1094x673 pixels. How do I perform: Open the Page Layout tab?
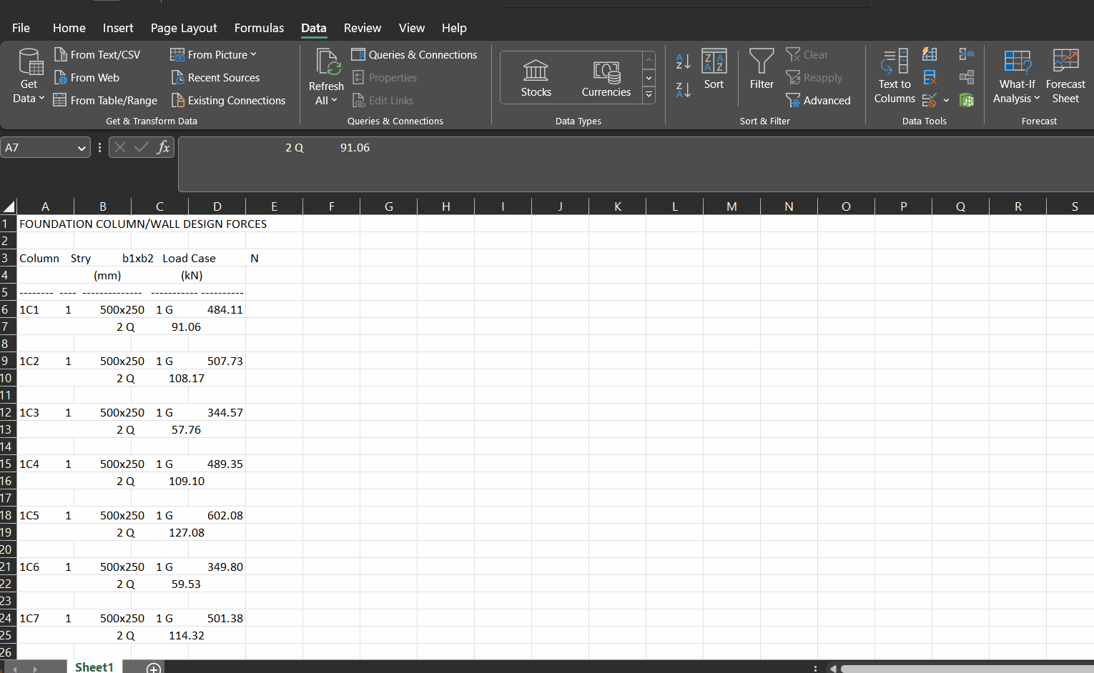point(183,28)
